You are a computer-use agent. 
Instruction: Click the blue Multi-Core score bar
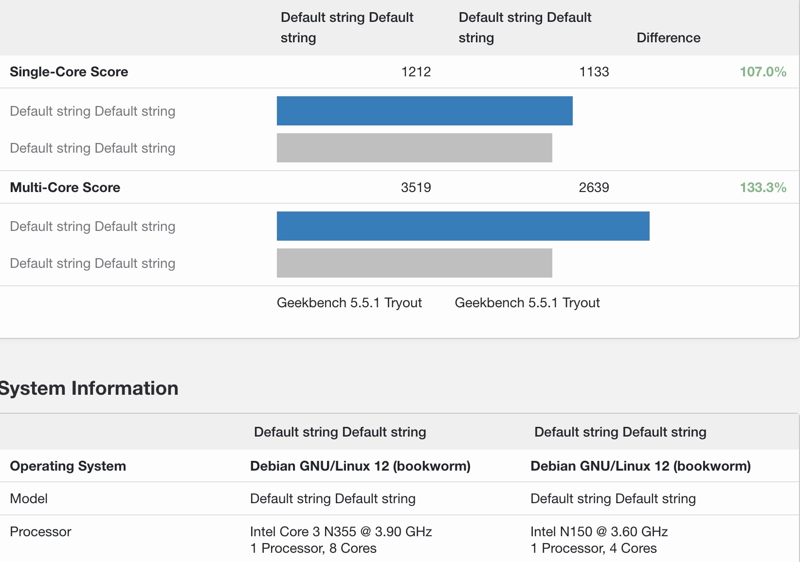point(463,226)
